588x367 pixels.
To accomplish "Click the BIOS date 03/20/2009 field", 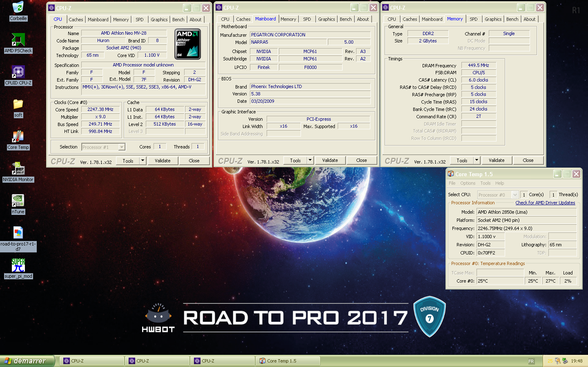I will tap(310, 101).
